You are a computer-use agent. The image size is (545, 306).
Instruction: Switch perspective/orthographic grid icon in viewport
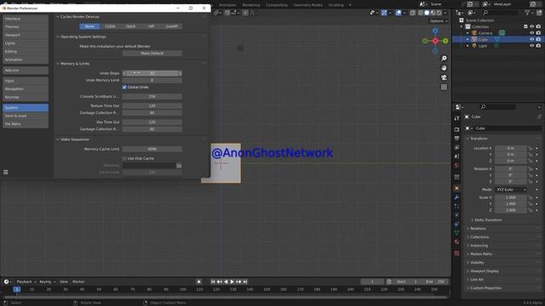click(x=444, y=87)
